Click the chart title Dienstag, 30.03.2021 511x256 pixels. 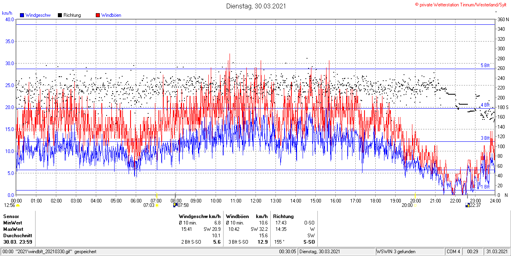(256, 6)
